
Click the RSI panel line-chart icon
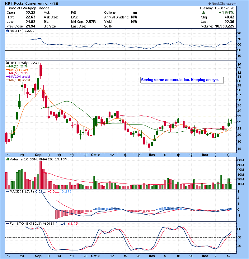pos(7,31)
